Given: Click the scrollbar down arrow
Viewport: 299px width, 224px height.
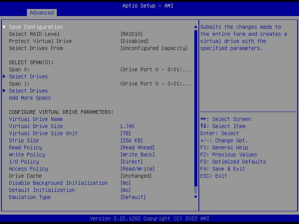Looking at the screenshot, I should (195, 197).
